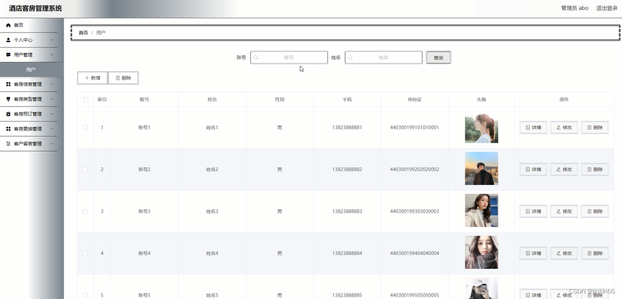Click 退出登录 to log out
622x299 pixels.
tap(607, 8)
